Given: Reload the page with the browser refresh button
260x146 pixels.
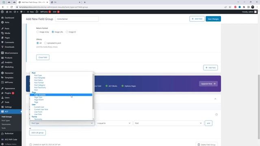Looking at the screenshot, I should 12,7.
